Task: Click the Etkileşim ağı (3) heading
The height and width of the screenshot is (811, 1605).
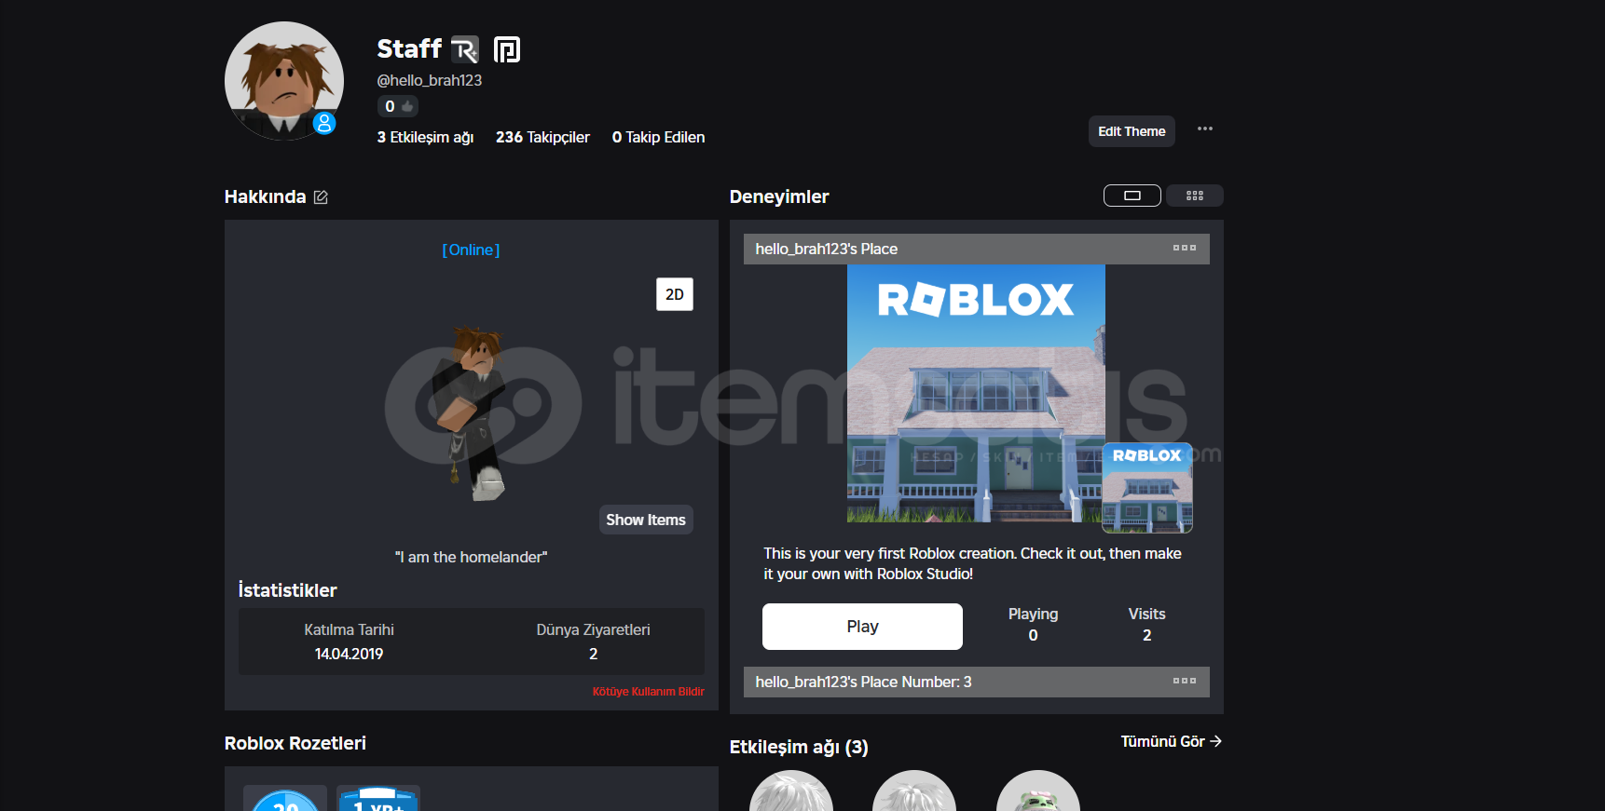Action: (799, 747)
